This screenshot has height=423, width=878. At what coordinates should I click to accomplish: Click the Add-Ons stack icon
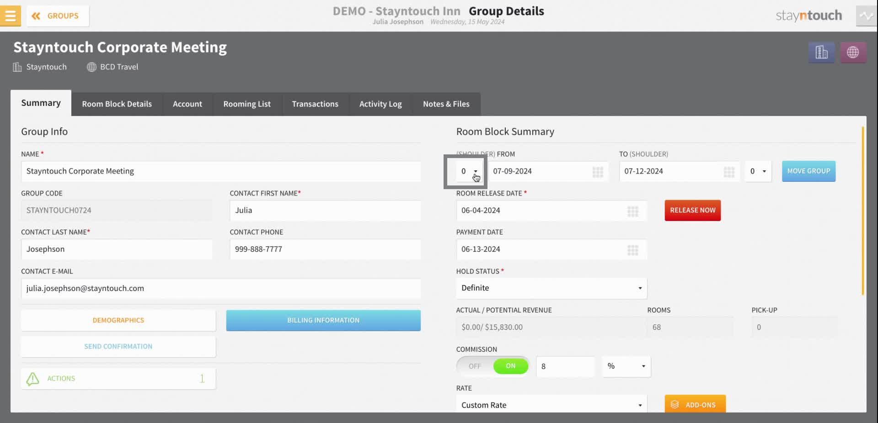(x=675, y=405)
